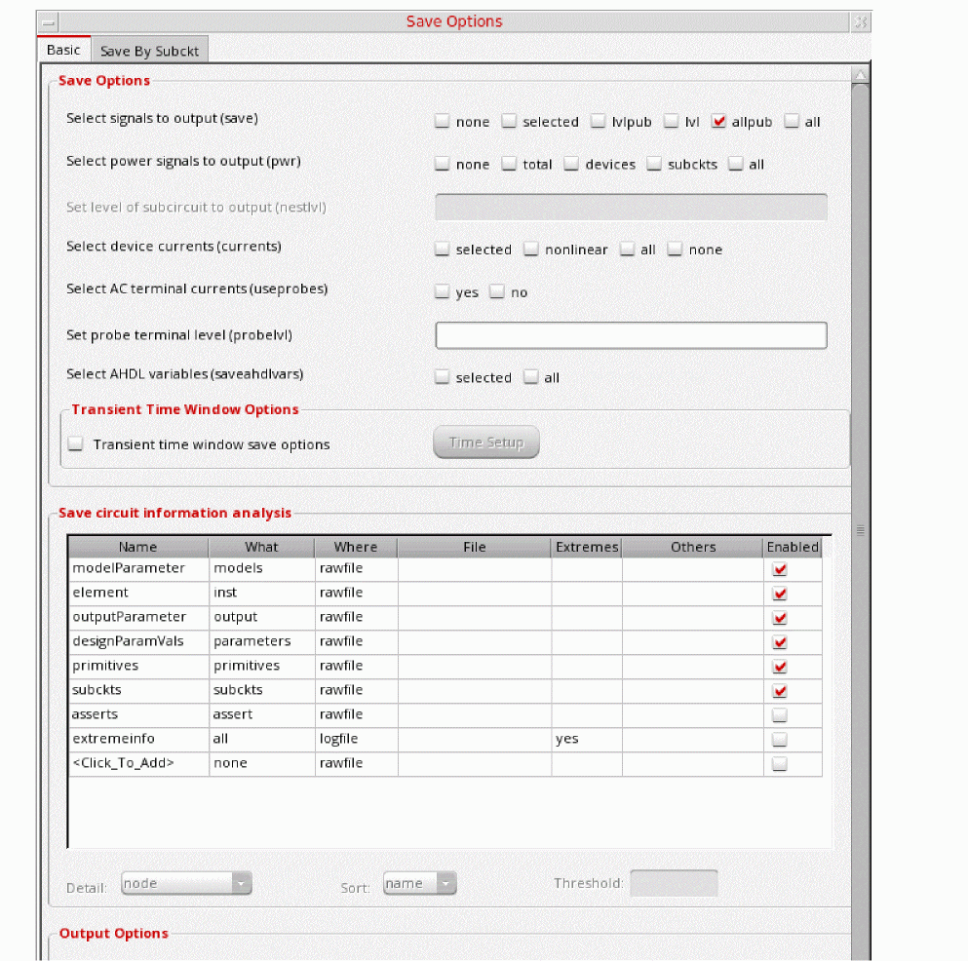Uncheck the allpub signals checkbox

(719, 122)
